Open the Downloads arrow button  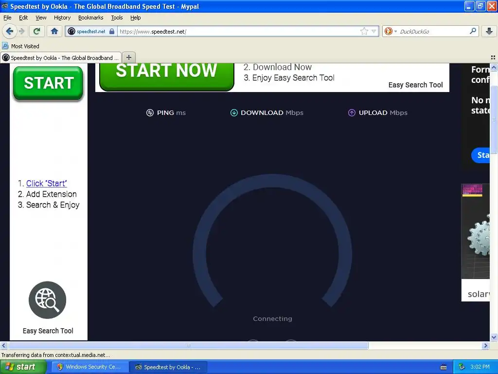coord(489,31)
